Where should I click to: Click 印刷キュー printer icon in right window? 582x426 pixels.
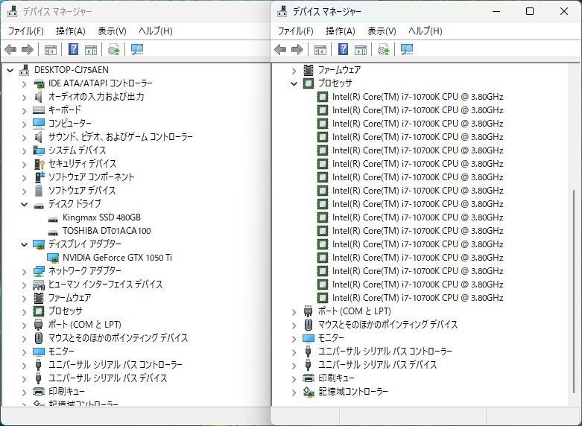pos(309,378)
